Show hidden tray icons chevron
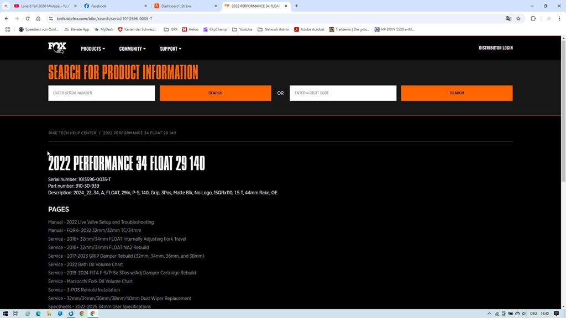 [490, 314]
